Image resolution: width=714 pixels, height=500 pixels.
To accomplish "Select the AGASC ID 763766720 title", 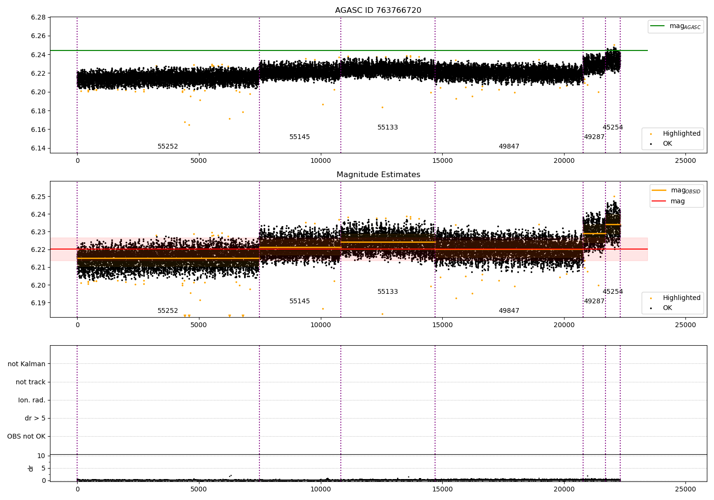I will click(x=378, y=10).
